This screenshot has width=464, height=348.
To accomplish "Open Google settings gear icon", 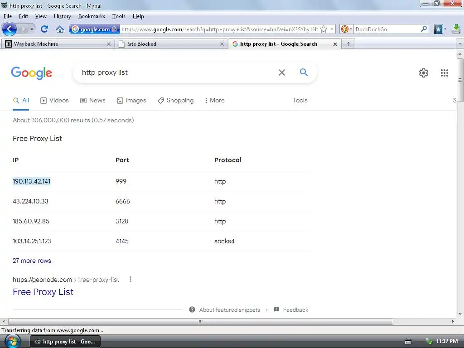I will [424, 73].
